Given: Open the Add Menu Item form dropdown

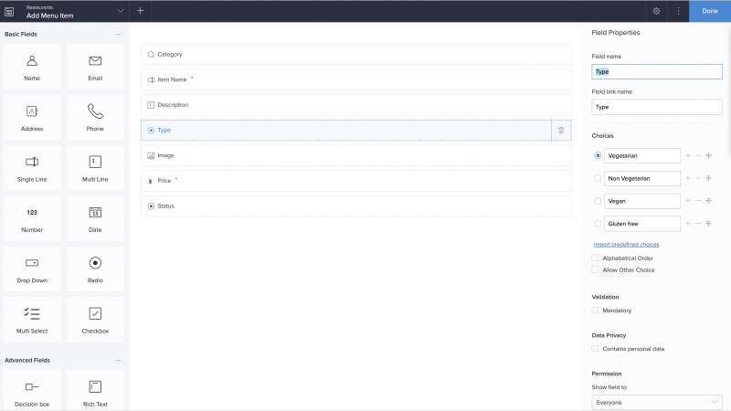Looking at the screenshot, I should [x=121, y=11].
